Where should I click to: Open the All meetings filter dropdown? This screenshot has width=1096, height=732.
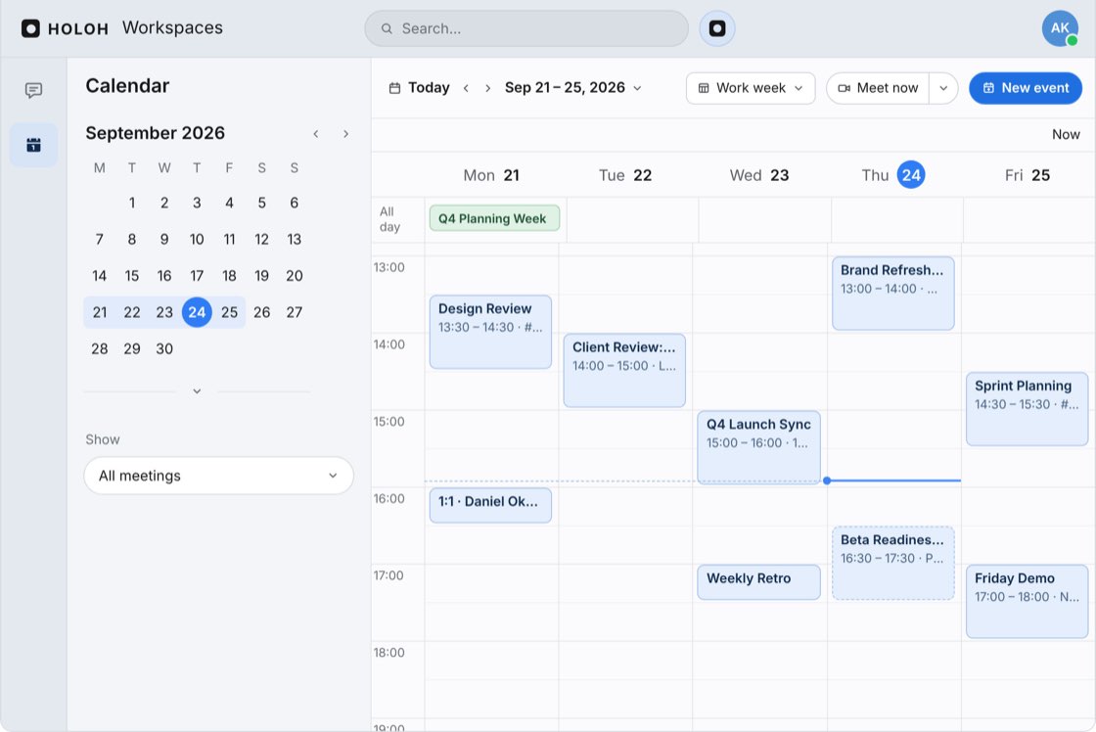(x=219, y=476)
